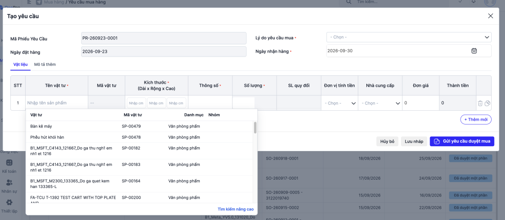
Task: Click SO-260917-0001 in background list
Action: click(283, 178)
